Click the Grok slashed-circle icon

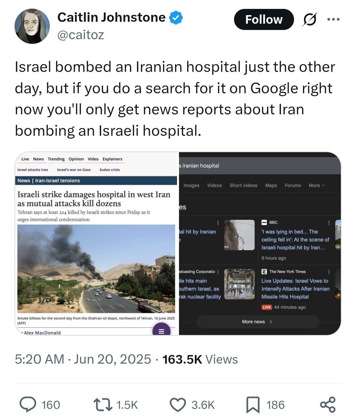click(x=310, y=19)
